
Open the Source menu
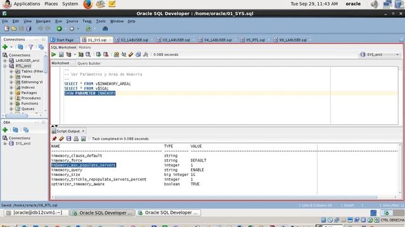click(72, 21)
